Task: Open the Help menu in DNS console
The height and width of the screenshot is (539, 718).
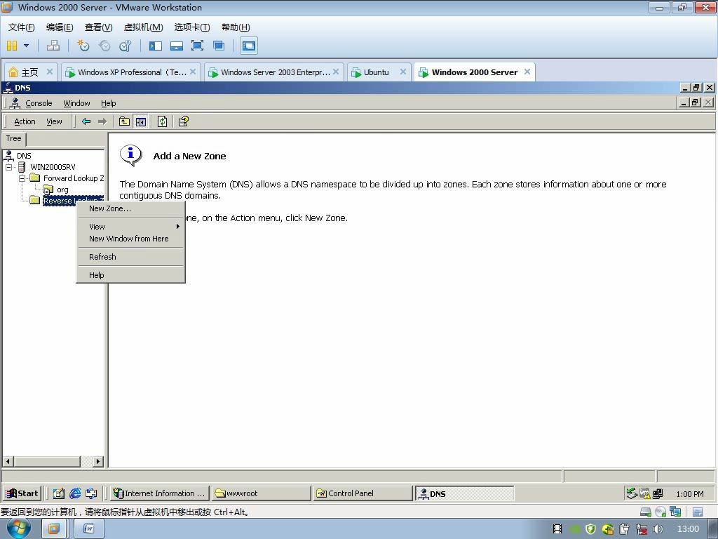Action: point(109,103)
